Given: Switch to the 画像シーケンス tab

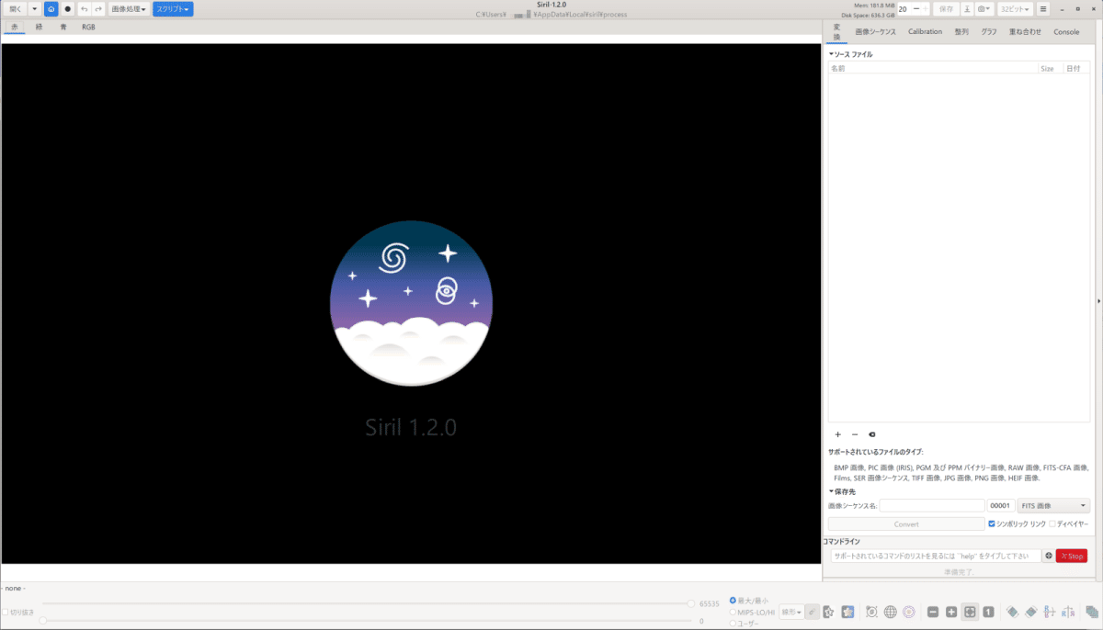Looking at the screenshot, I should (875, 31).
